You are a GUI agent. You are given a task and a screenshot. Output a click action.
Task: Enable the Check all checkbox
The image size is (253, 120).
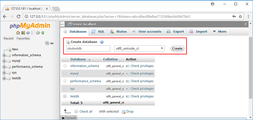76,111
